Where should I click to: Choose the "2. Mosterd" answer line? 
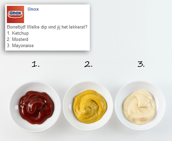pos(18,40)
